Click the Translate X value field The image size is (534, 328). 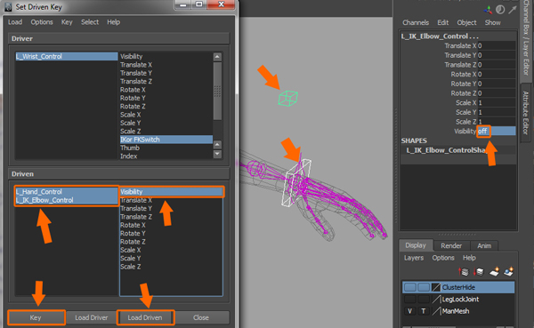497,45
